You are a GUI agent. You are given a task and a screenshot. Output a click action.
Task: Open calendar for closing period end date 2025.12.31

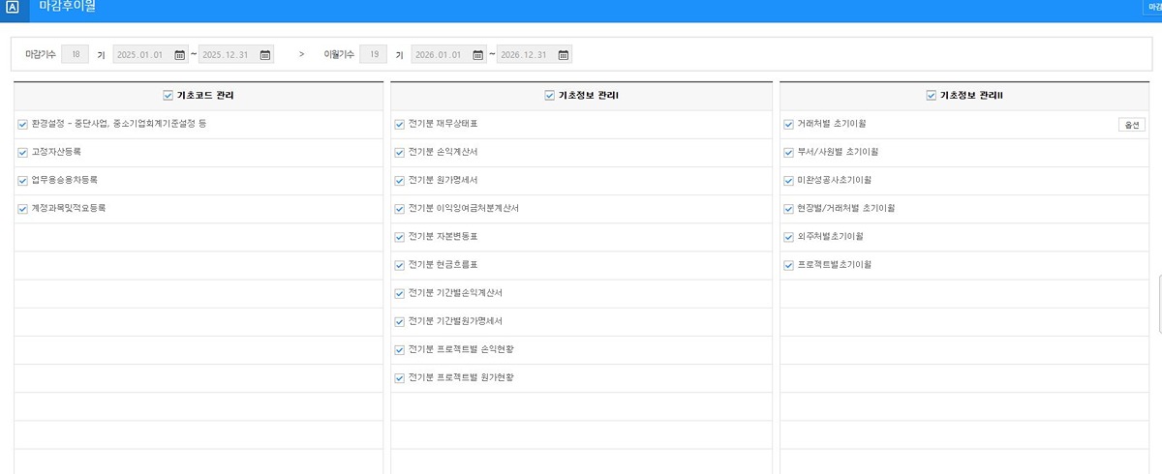click(x=265, y=55)
